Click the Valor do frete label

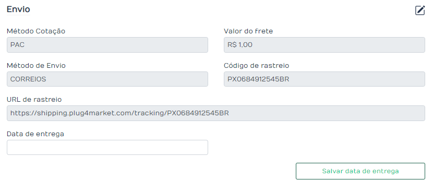tap(248, 31)
